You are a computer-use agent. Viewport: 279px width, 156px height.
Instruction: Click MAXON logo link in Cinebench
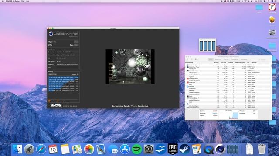56,106
